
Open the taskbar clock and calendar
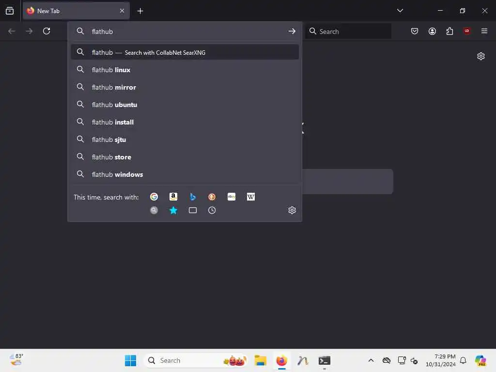pos(440,360)
